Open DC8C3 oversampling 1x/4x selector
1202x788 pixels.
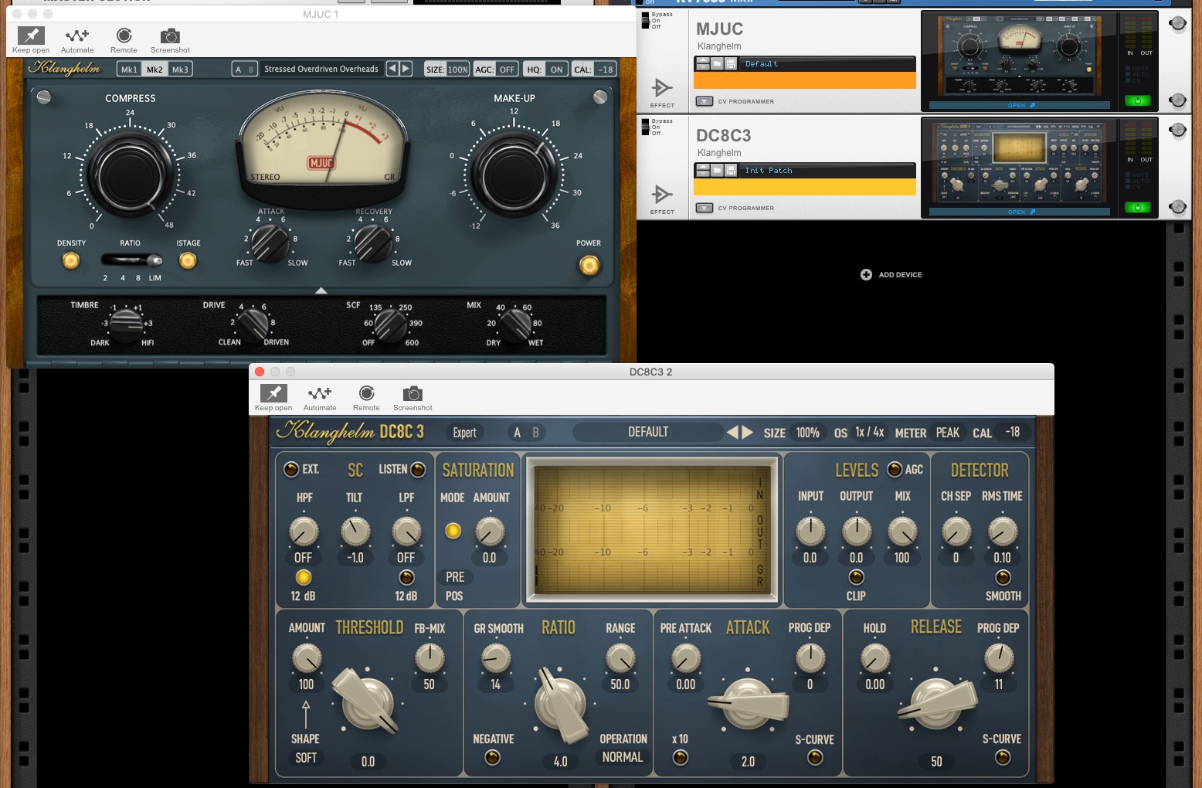[870, 433]
